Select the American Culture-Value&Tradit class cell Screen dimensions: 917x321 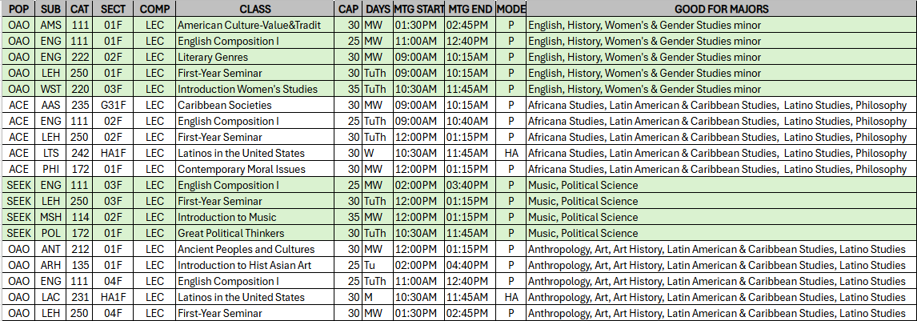(255, 25)
